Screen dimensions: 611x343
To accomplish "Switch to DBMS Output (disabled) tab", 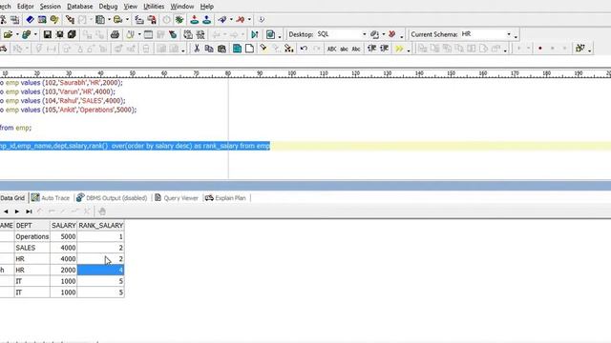I will click(112, 198).
